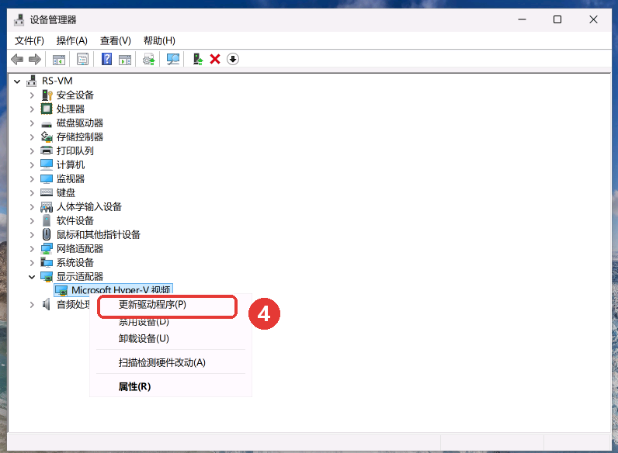Screen dimensions: 618x453
Task: Open the 文件(F) menu
Action: (x=30, y=40)
